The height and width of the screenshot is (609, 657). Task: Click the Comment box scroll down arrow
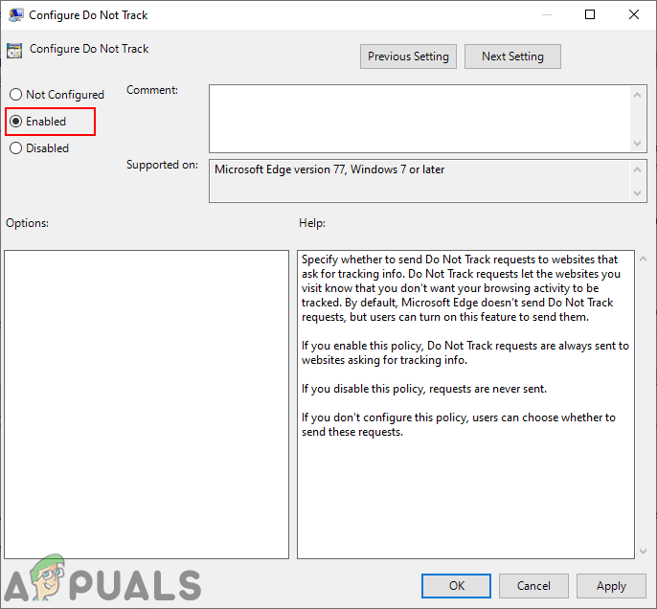637,144
